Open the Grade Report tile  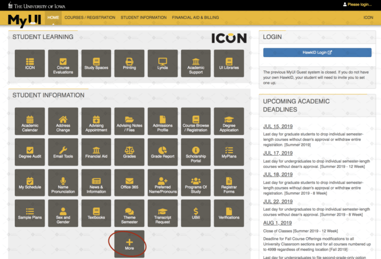163,152
